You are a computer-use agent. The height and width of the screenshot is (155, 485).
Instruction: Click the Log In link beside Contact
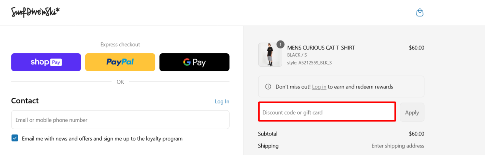pos(222,101)
